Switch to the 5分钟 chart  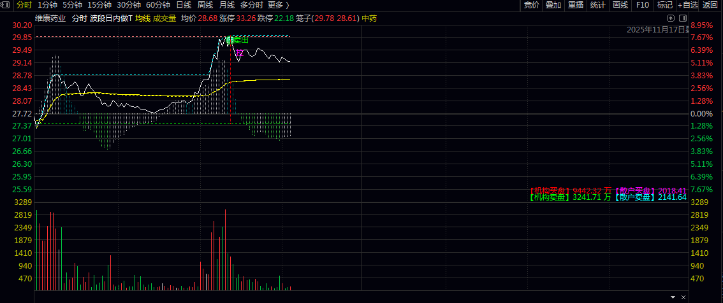click(x=72, y=5)
